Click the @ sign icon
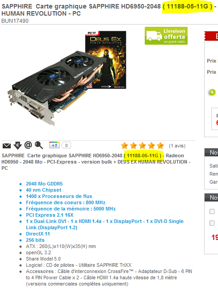 pyautogui.click(x=28, y=145)
